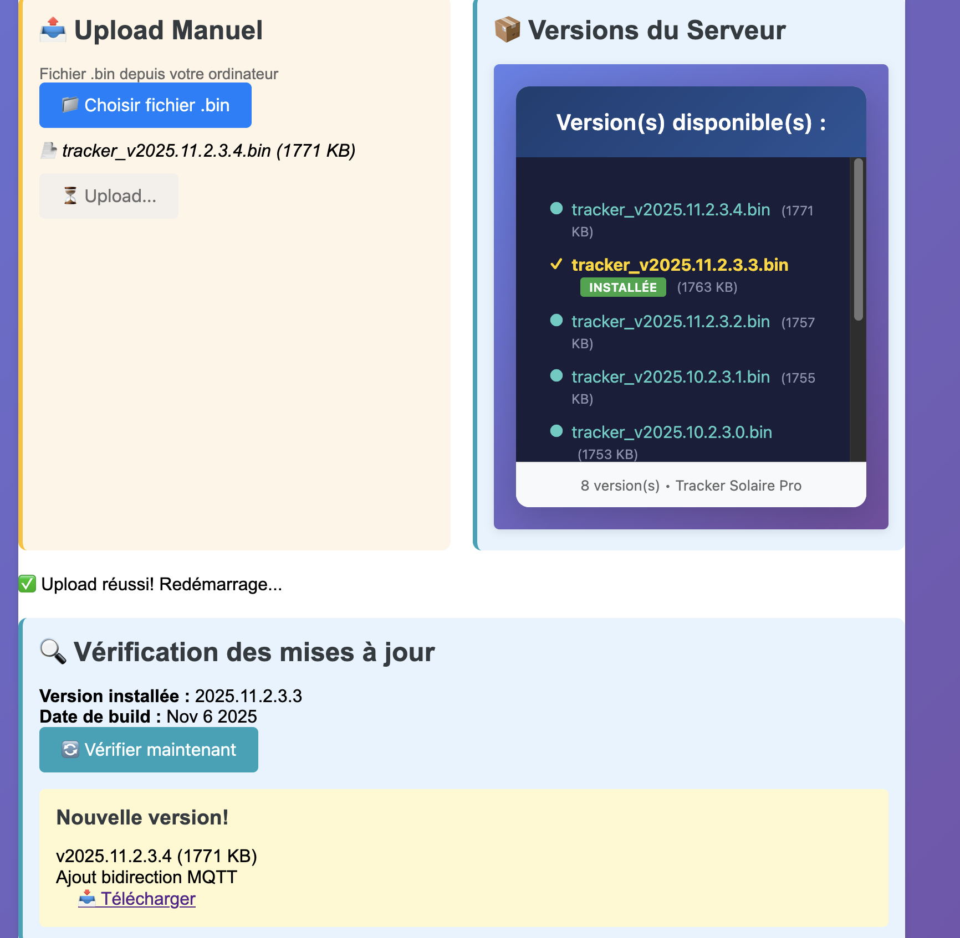Click the teal bullet beside tracker_v2025.11.2.3.2.bin

(x=556, y=321)
